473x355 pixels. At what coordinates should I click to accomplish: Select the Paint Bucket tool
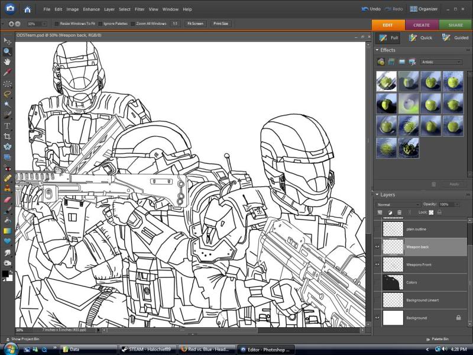[x=7, y=221]
